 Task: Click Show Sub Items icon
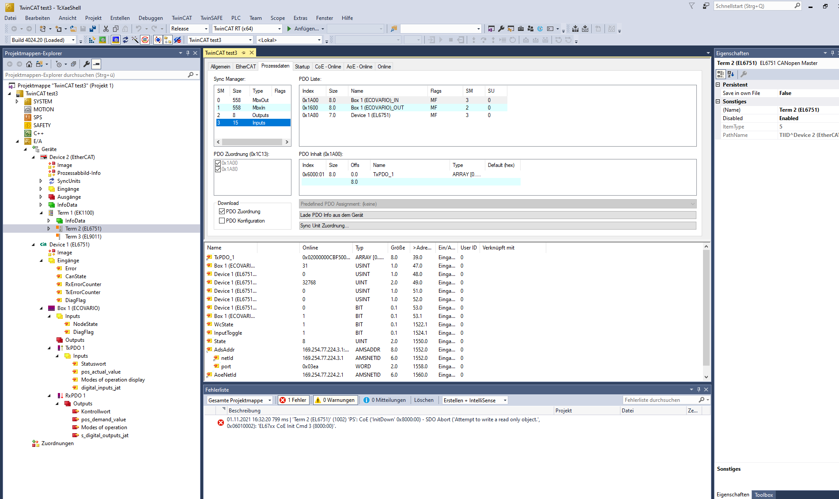click(x=168, y=40)
